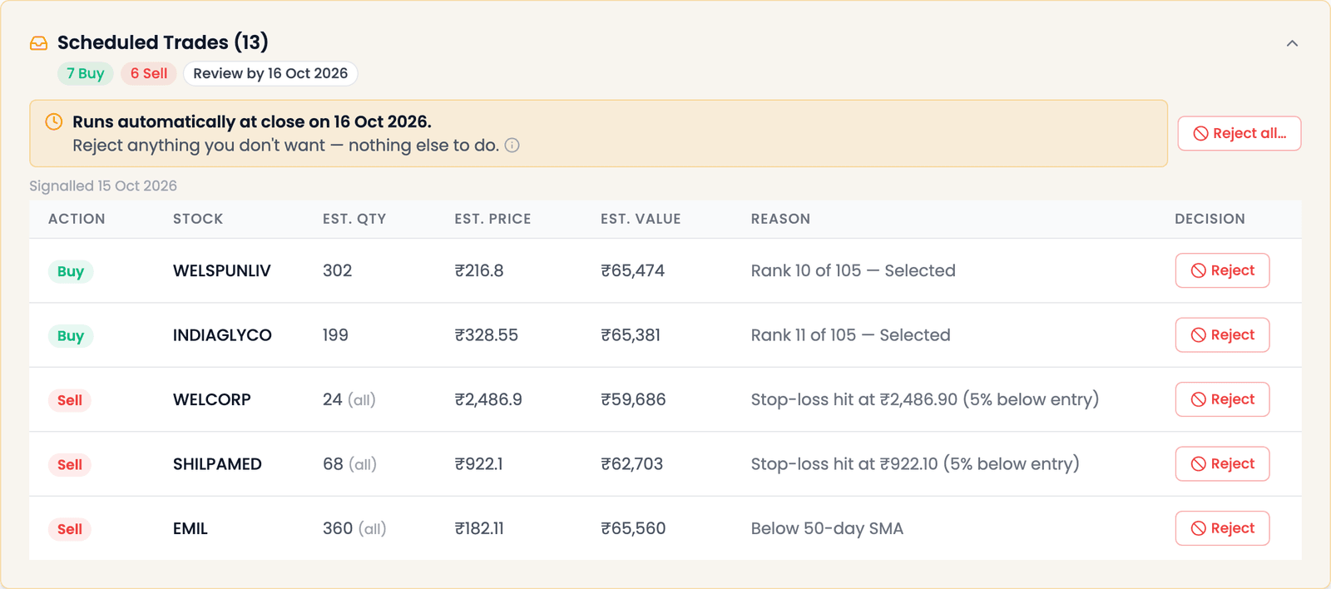Click the 'Scheduled Trades (13)' heading
Screen dimensions: 1331x589
tap(163, 42)
